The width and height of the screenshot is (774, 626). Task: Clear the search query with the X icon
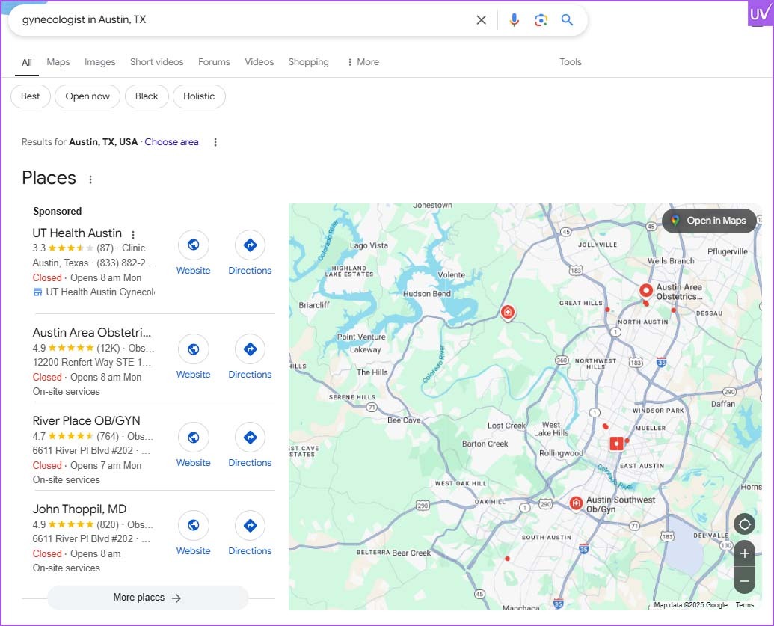click(481, 19)
